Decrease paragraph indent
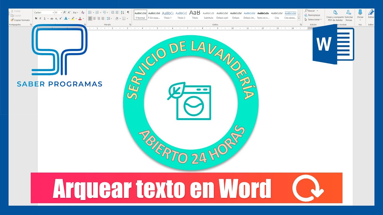 (113, 13)
